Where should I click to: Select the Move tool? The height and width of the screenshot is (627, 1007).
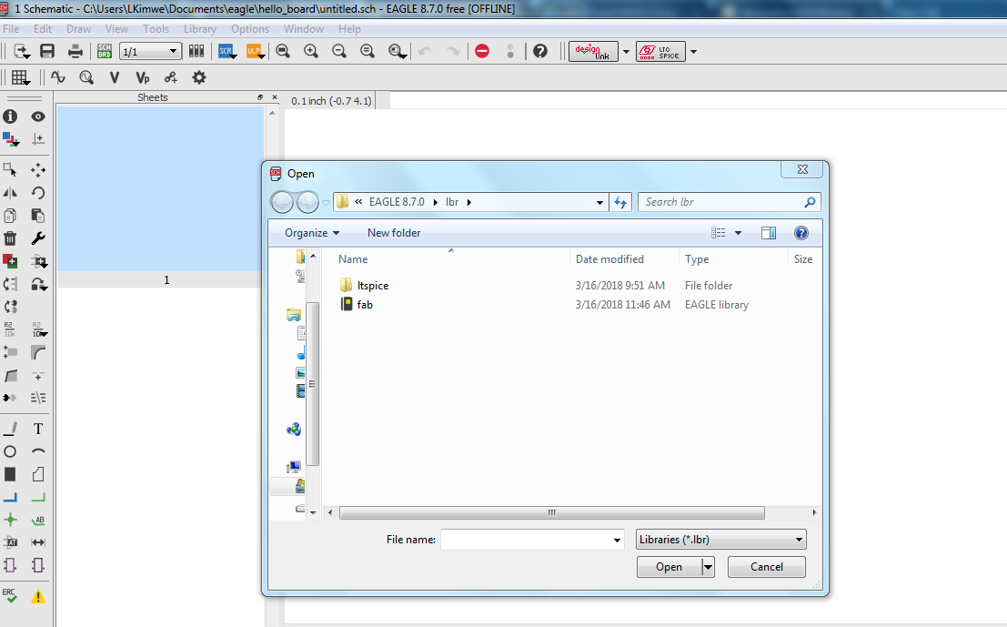pyautogui.click(x=38, y=170)
